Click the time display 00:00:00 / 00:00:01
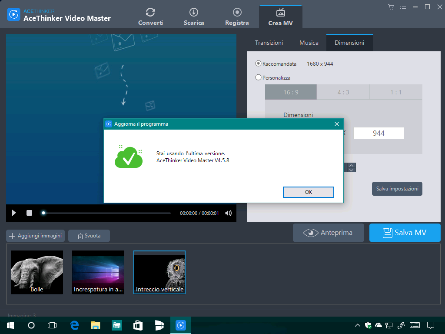 [x=199, y=213]
